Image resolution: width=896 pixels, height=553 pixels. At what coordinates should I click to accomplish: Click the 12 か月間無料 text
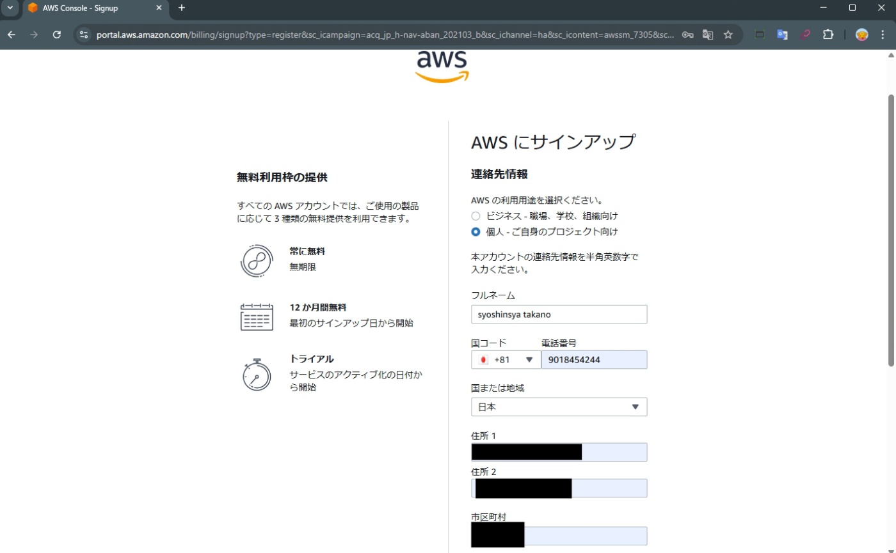[x=318, y=308]
